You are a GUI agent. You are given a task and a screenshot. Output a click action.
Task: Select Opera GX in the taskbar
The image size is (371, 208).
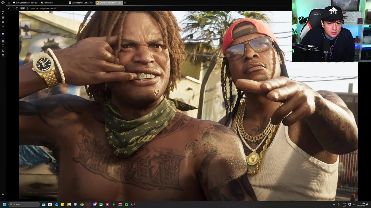point(88,205)
